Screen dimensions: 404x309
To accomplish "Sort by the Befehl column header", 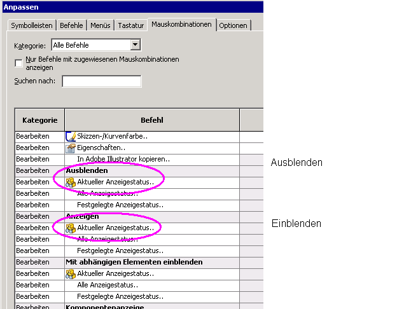I will click(152, 120).
